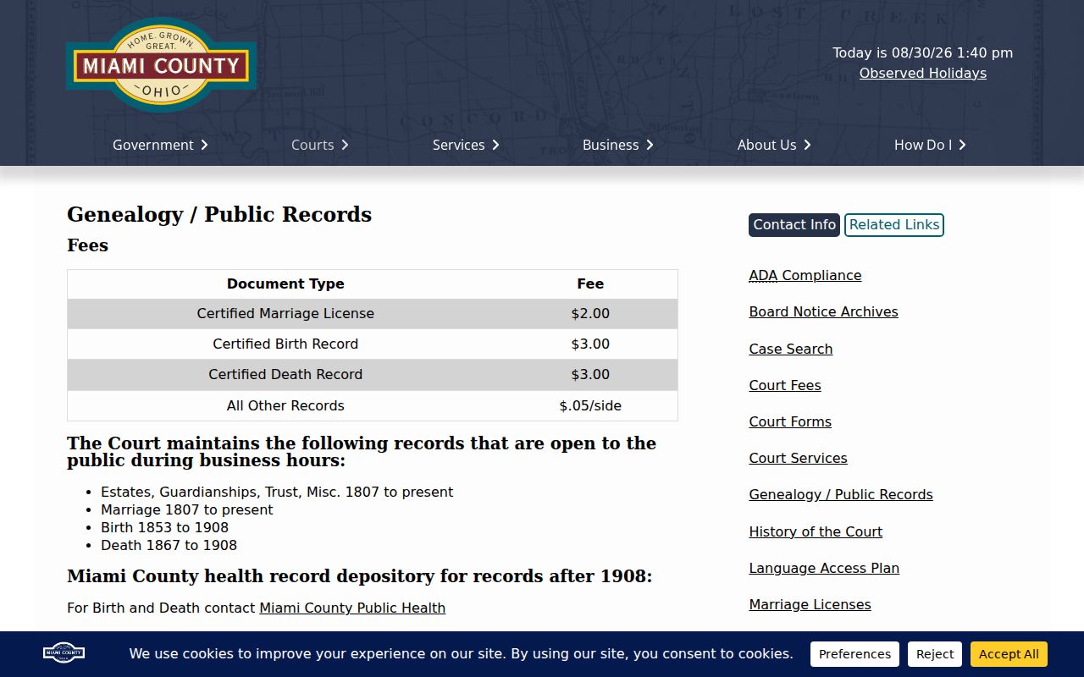Switch to the Contact Info tab

(x=794, y=225)
